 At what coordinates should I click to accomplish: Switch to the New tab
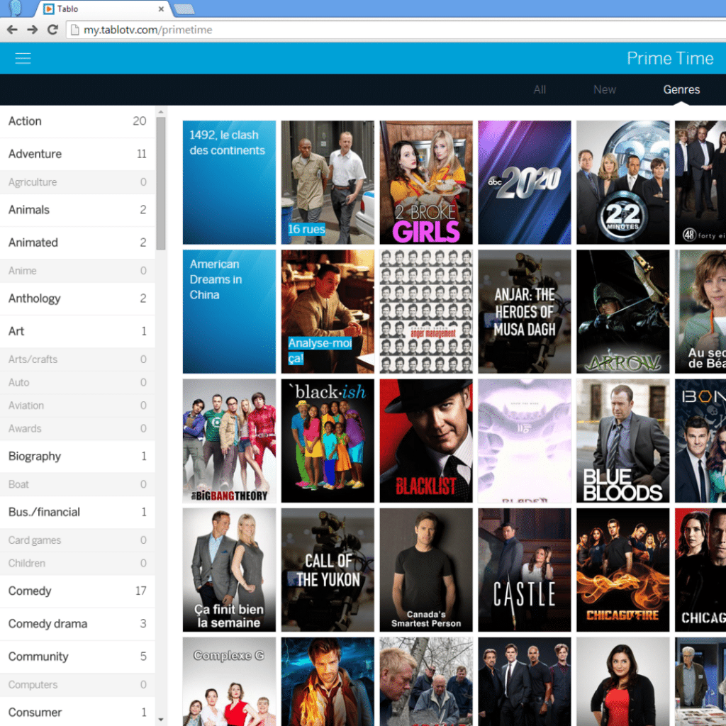[x=605, y=90]
